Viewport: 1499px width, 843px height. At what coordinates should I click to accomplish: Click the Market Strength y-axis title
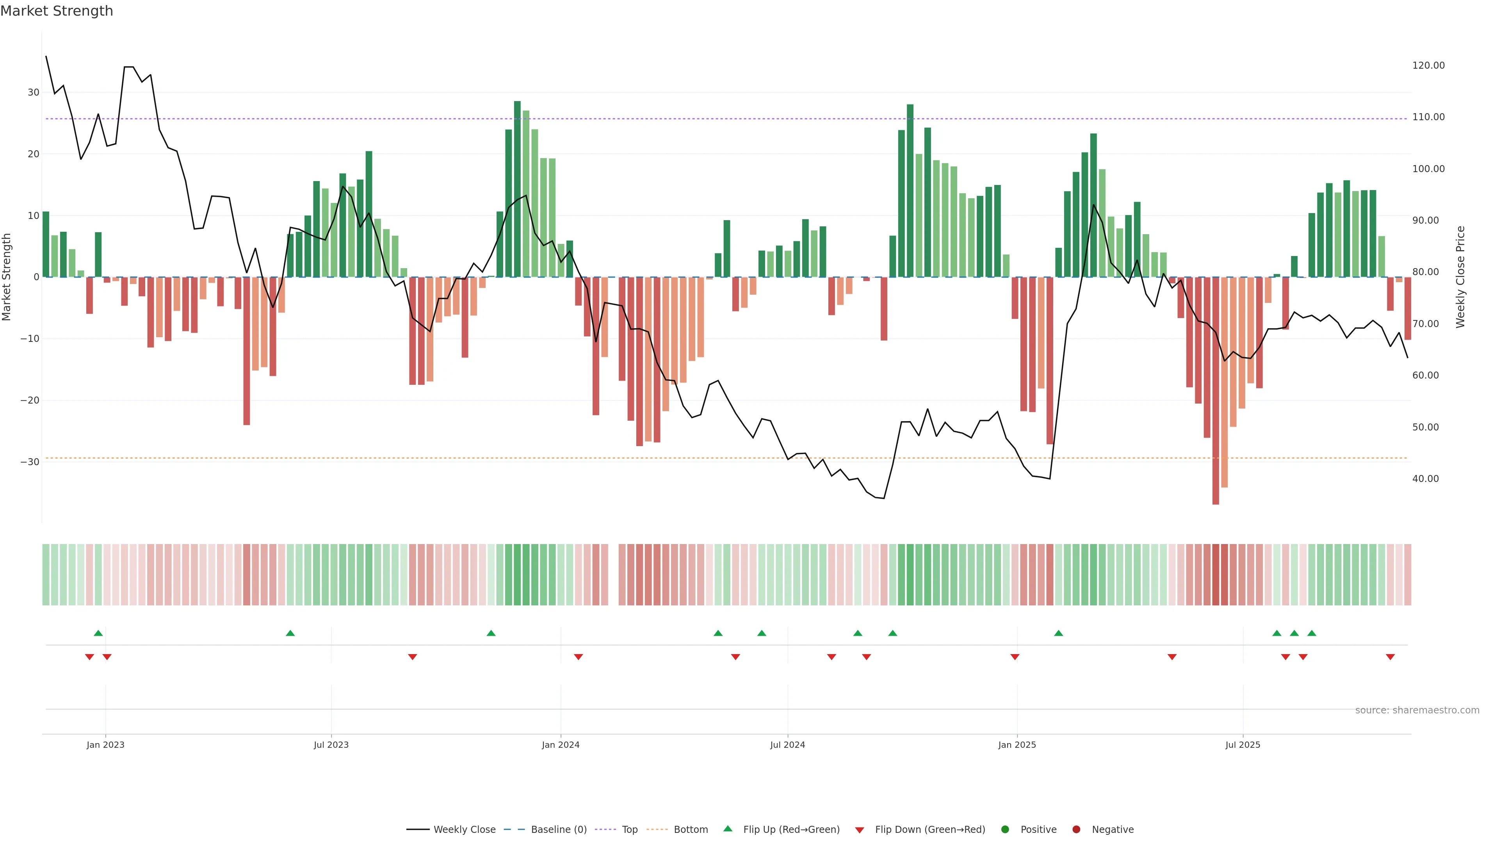point(7,277)
